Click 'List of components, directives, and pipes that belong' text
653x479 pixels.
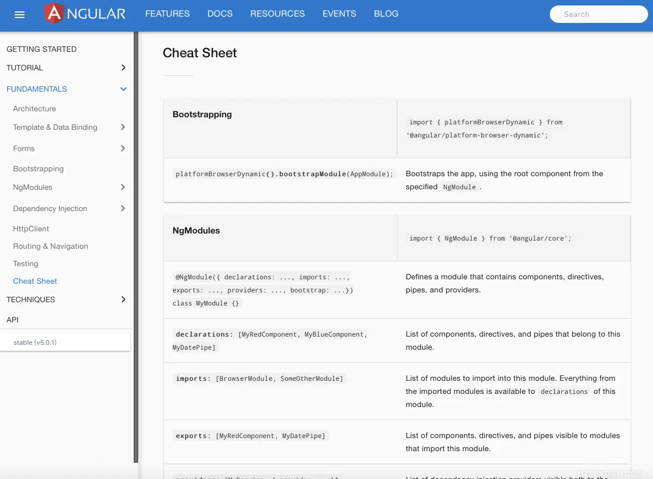tap(513, 340)
